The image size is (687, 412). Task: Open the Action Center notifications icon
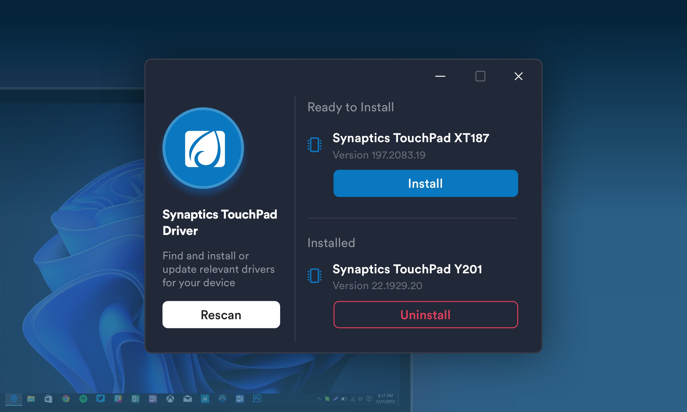coord(369,399)
